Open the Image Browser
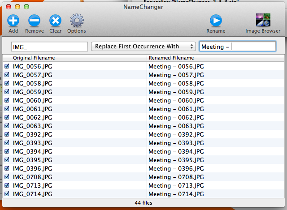This screenshot has width=287, height=210. (263, 21)
